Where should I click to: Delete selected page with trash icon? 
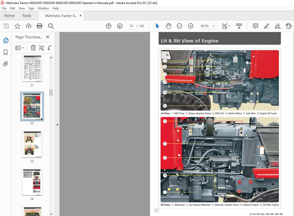coord(33,48)
